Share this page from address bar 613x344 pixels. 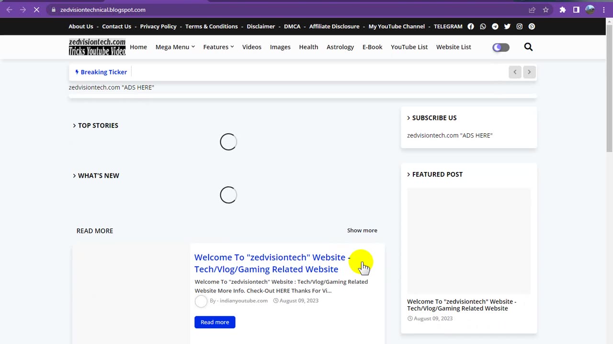[532, 10]
